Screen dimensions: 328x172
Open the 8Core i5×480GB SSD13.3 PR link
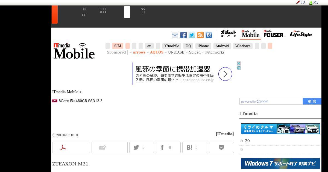(81, 101)
